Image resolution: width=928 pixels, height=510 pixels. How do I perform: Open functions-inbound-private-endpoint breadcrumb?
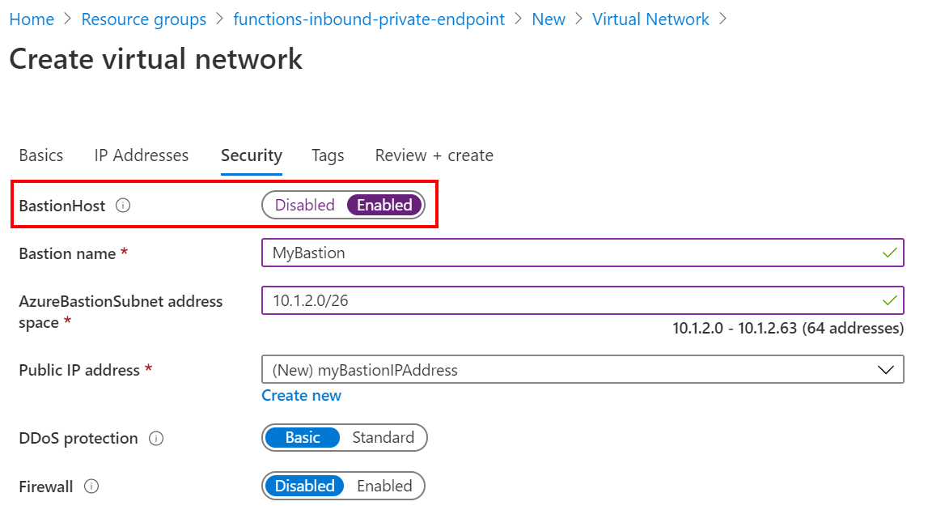click(369, 19)
